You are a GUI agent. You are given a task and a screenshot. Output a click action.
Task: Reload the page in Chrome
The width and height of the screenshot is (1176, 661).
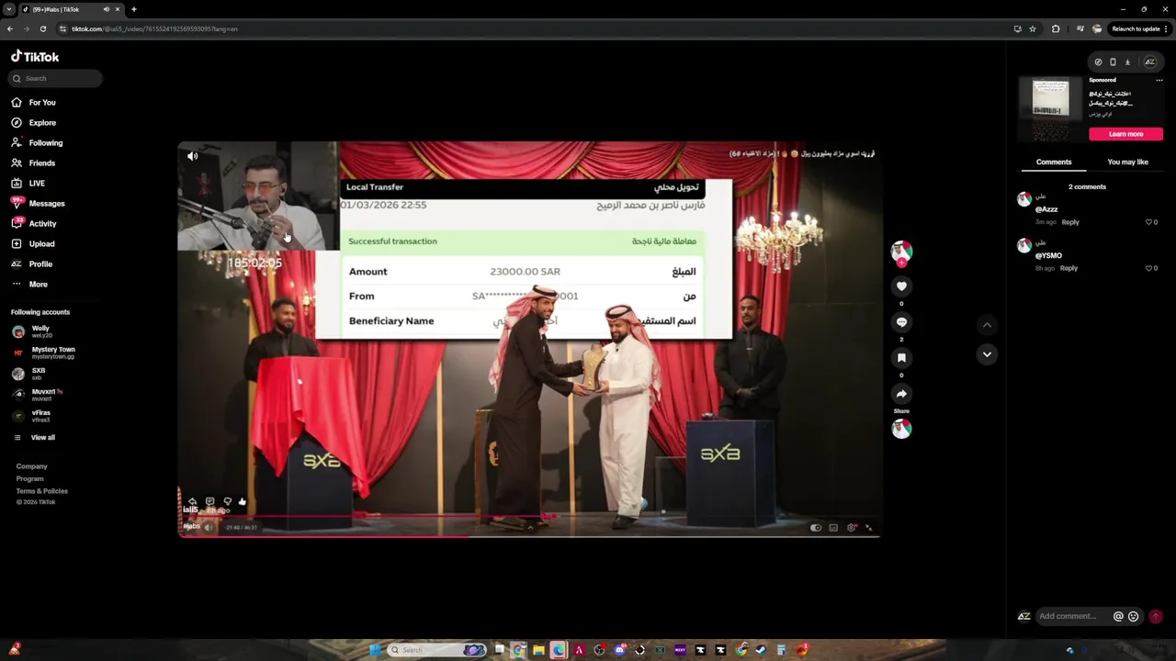coord(42,28)
